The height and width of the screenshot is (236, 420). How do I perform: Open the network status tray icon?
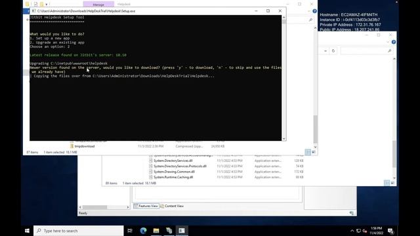coord(358,231)
